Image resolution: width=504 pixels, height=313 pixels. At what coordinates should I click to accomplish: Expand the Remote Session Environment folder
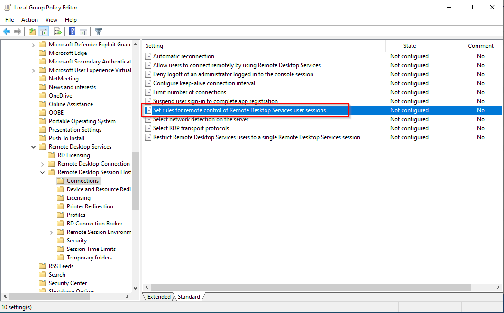[x=52, y=232]
